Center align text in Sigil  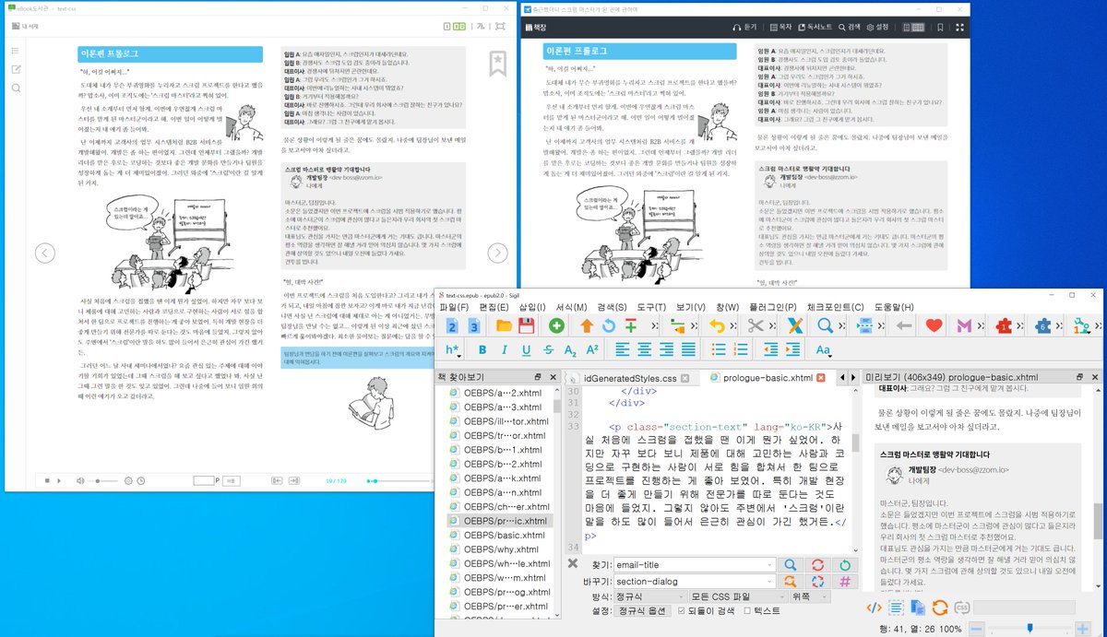click(646, 349)
